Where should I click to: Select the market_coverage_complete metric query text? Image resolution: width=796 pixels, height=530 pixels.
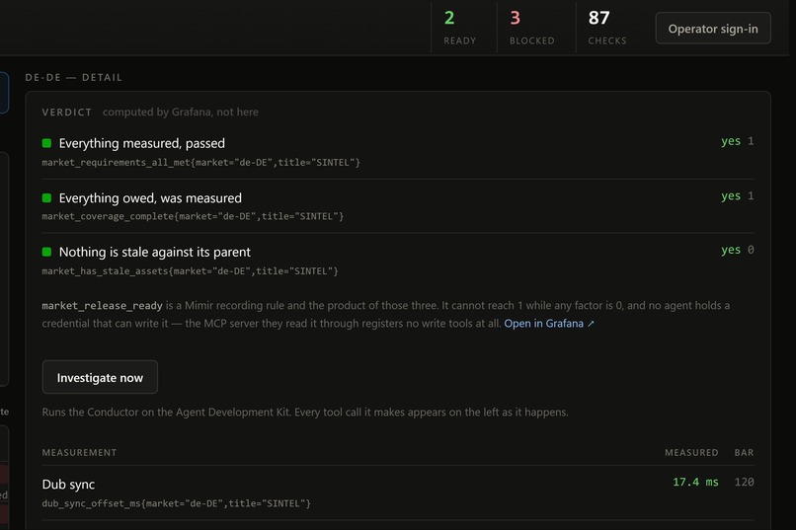coord(193,216)
